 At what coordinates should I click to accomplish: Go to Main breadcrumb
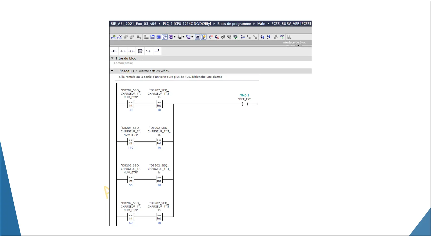click(x=261, y=24)
